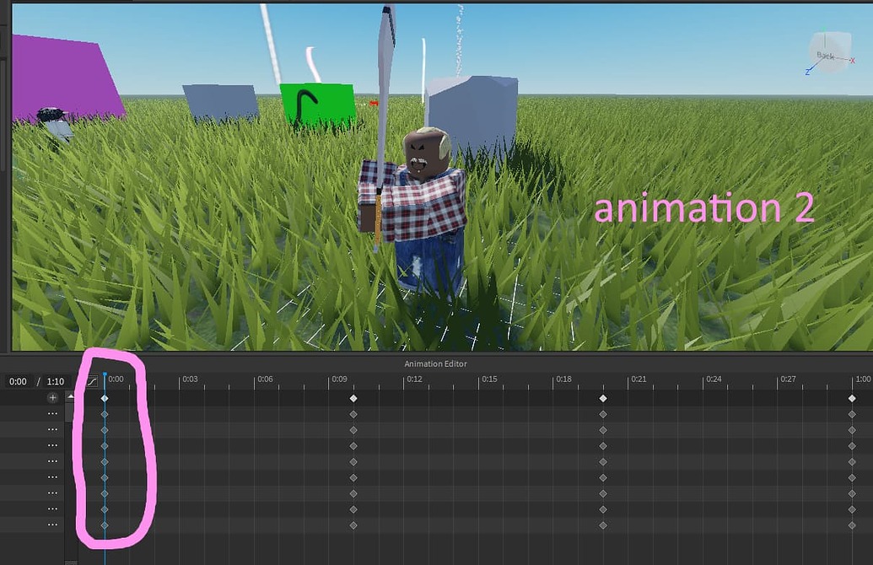
Task: Open the options menu for the fourth track
Action: tap(51, 463)
